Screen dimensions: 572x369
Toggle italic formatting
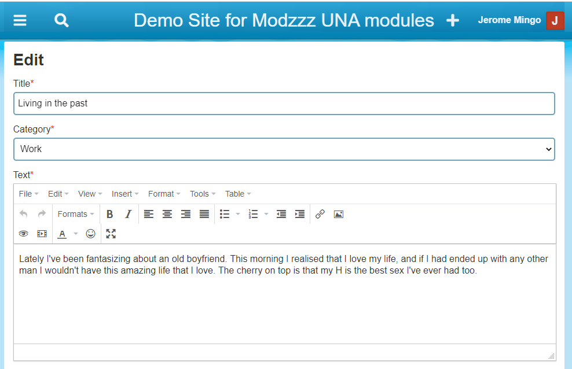[x=128, y=214]
